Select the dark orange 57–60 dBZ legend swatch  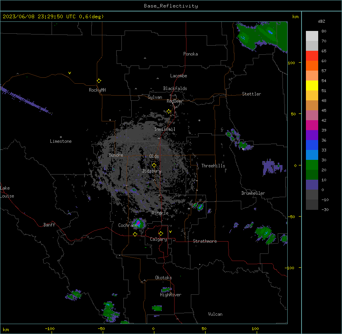coord(312,65)
